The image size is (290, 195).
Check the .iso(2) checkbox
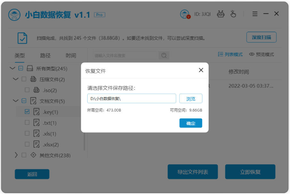click(x=27, y=90)
